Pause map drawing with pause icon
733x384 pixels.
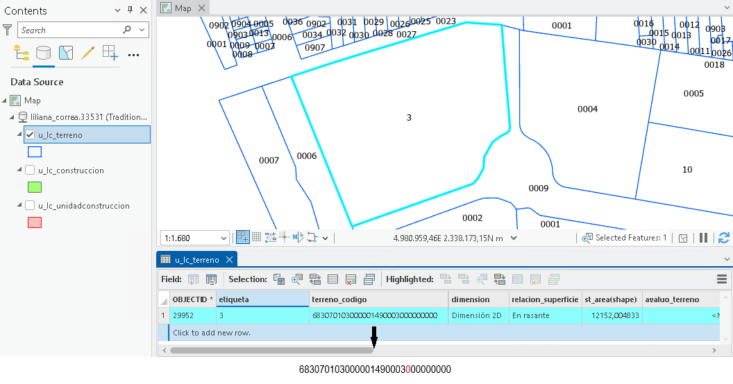(x=703, y=238)
